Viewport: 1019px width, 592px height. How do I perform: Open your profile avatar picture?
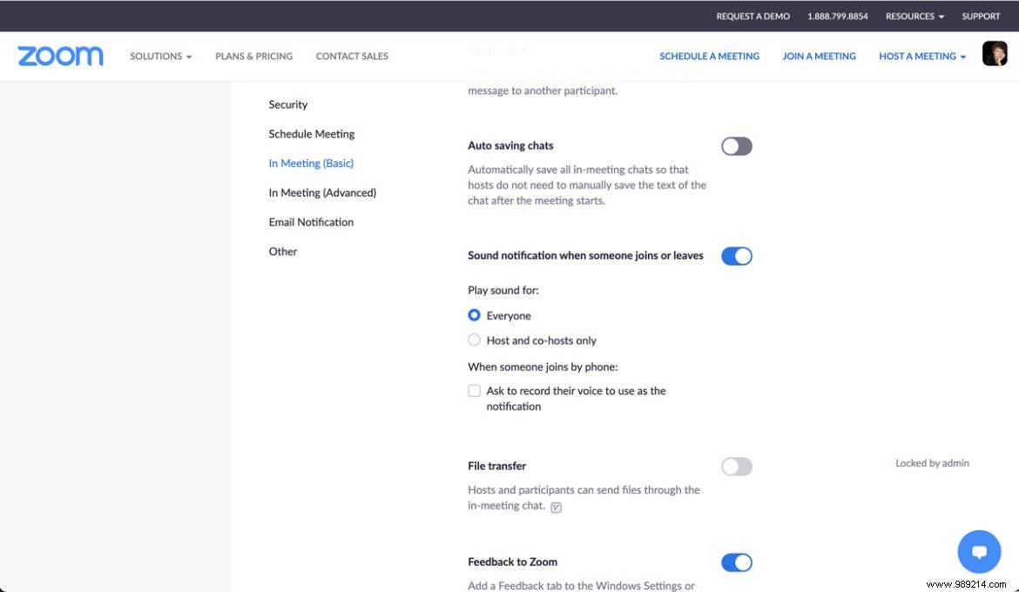point(995,52)
